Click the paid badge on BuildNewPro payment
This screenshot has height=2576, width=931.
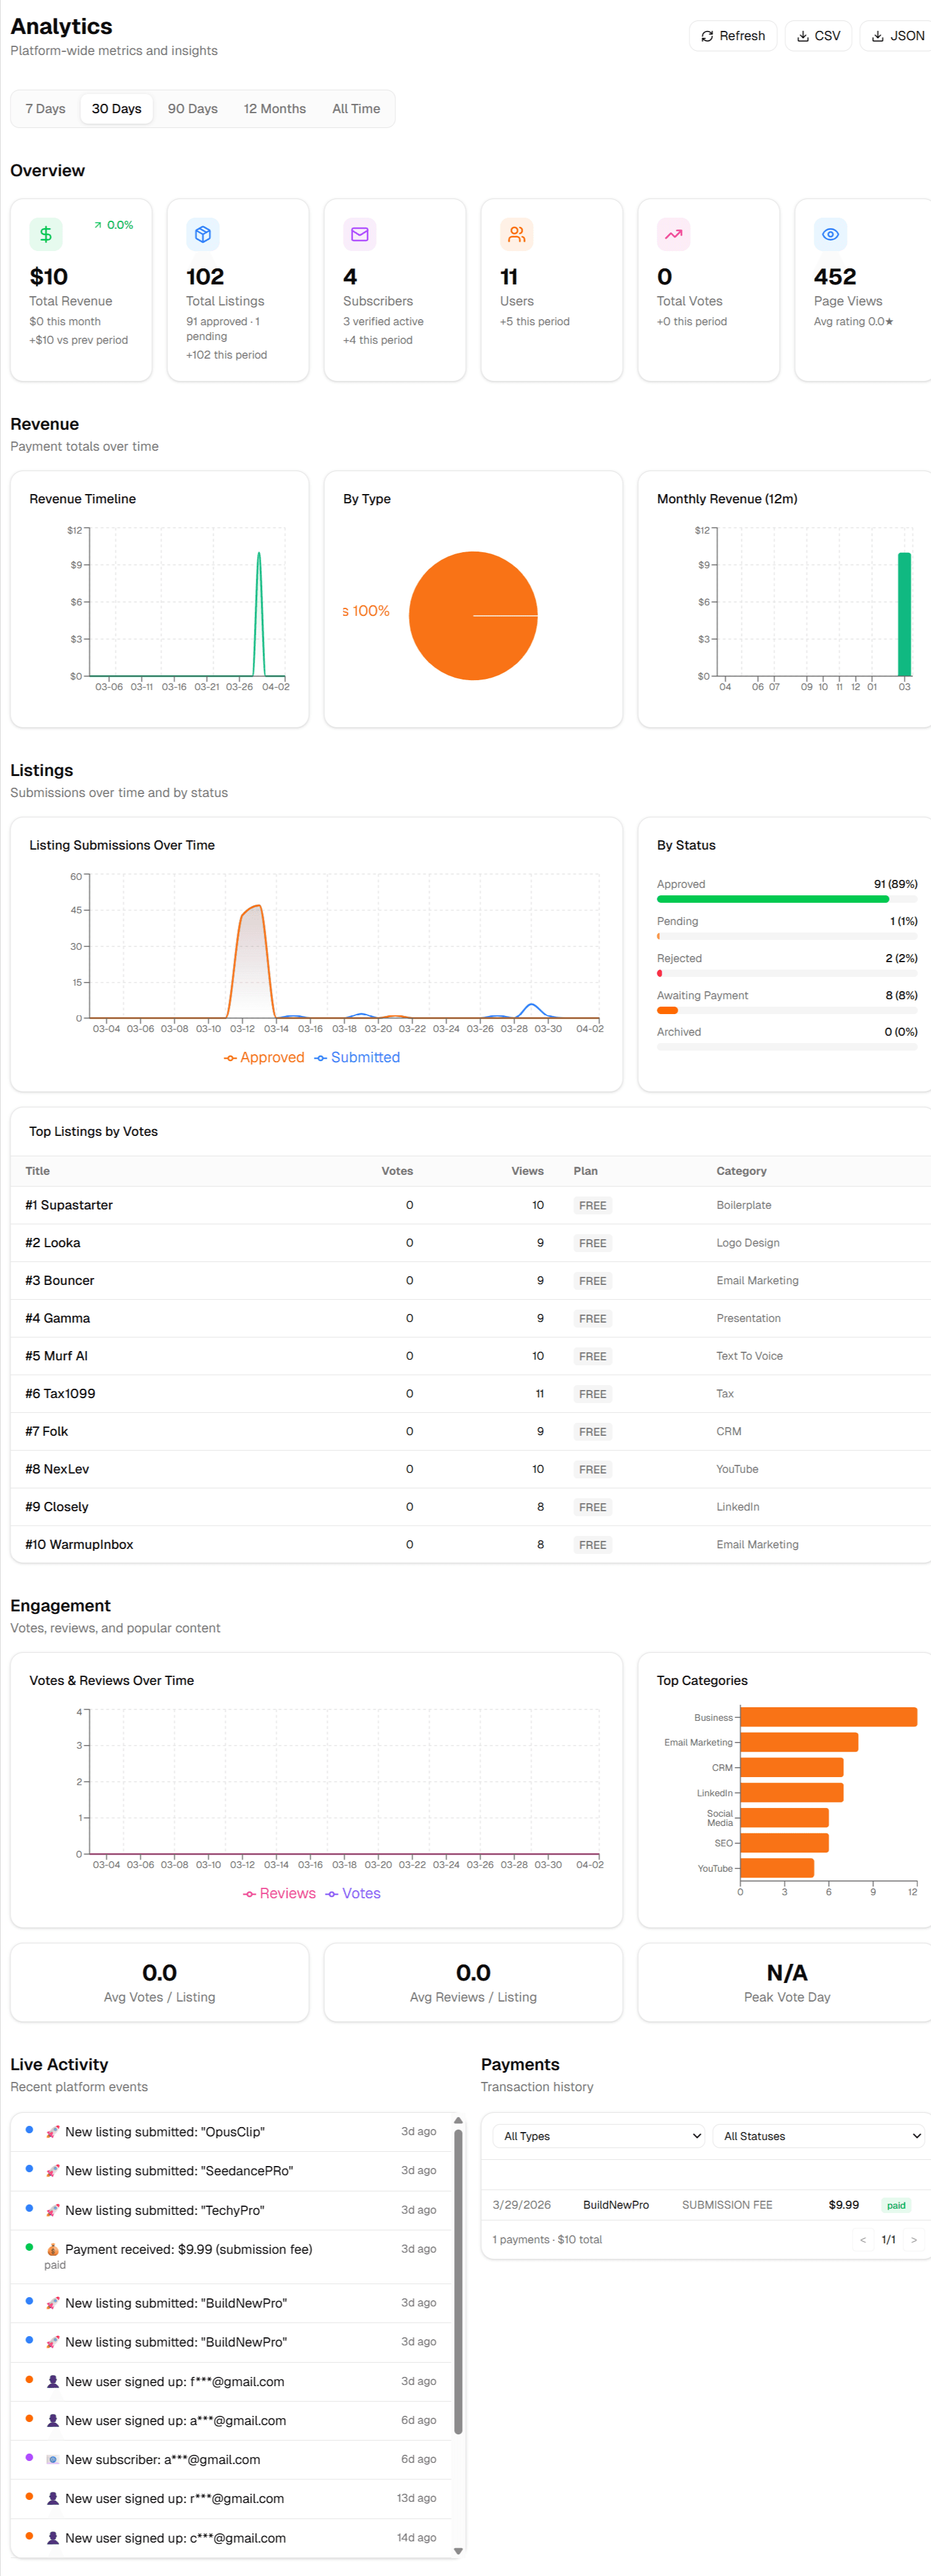(896, 2205)
